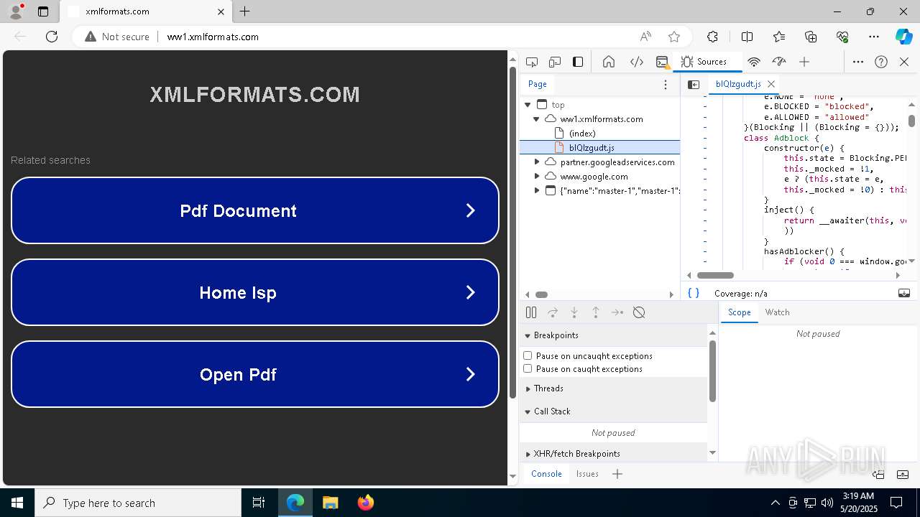Toggle Split screen browser icon
This screenshot has height=517, width=920.
(x=747, y=37)
